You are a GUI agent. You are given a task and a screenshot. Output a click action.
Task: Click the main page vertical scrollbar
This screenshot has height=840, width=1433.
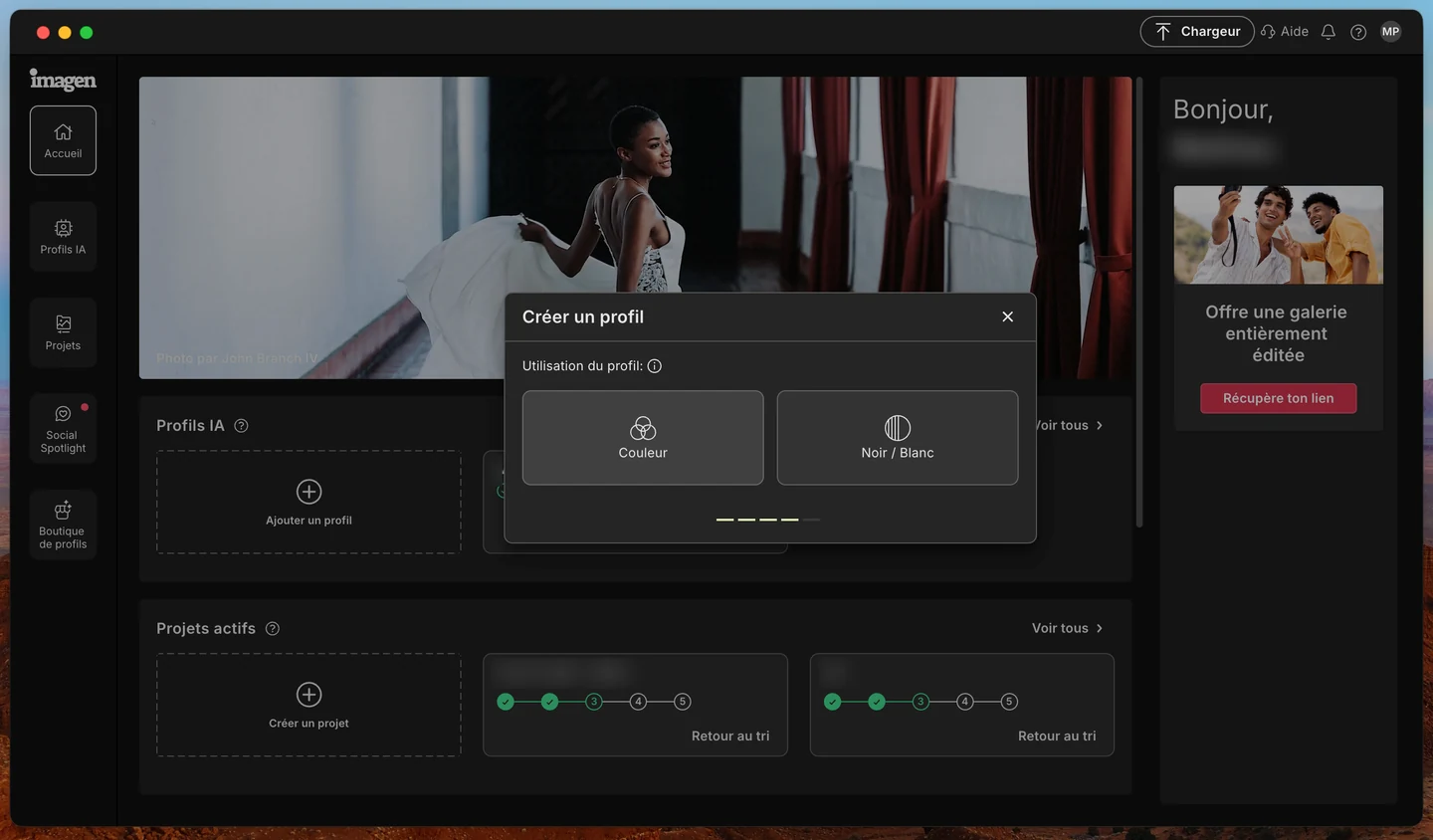[x=1139, y=303]
